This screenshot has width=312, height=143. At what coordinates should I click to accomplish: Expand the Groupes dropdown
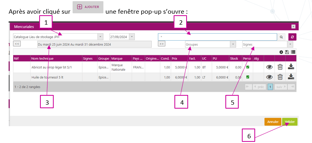point(233,45)
